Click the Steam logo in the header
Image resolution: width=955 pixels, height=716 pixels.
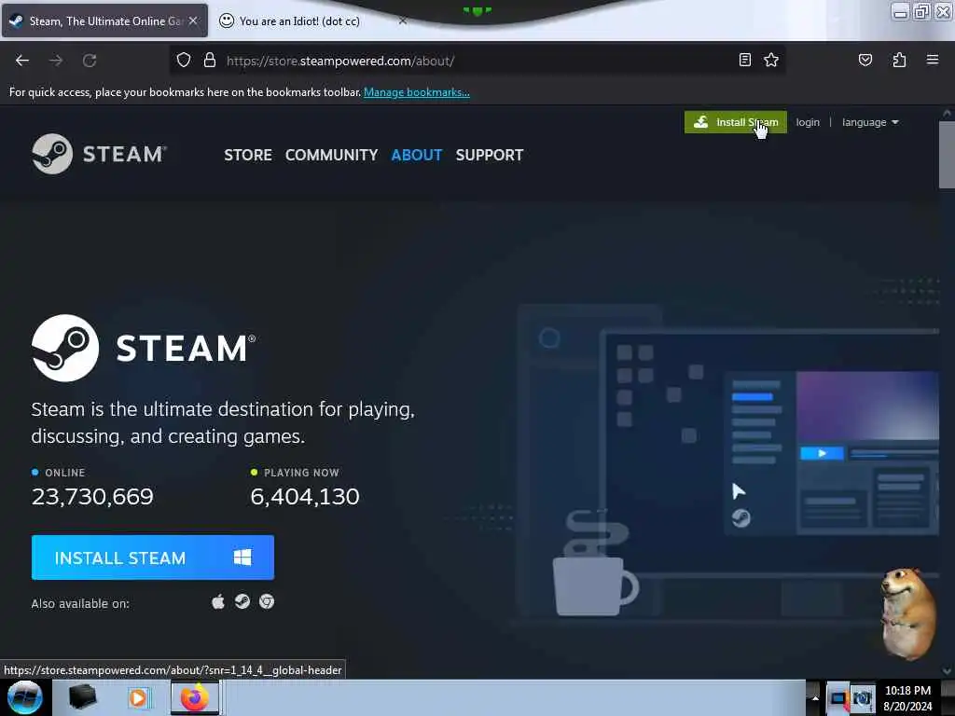click(99, 154)
